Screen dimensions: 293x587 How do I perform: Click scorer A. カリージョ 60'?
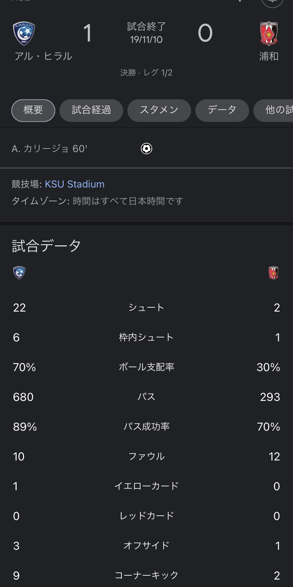pos(50,149)
